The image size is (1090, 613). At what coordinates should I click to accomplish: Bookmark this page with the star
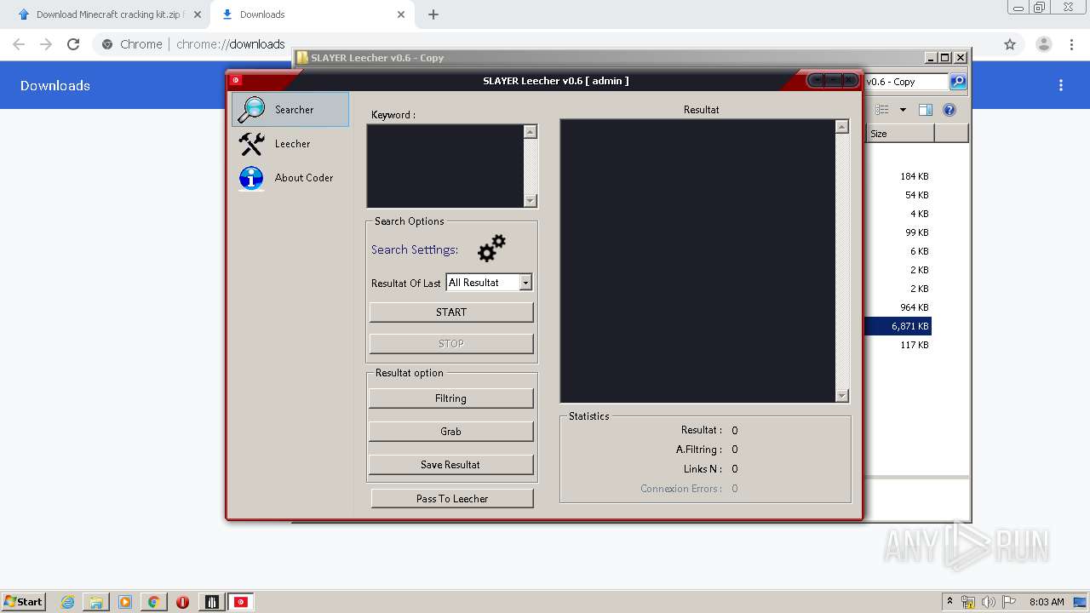(x=1010, y=44)
